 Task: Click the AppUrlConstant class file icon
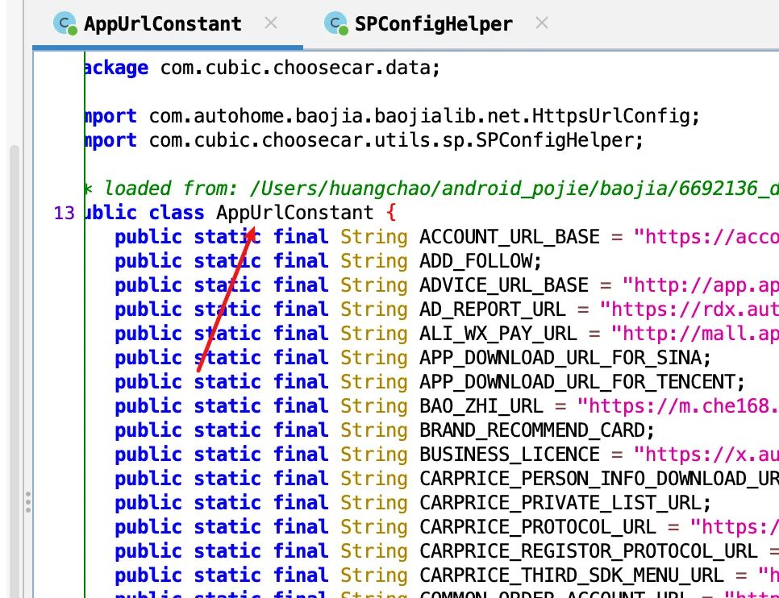point(65,23)
